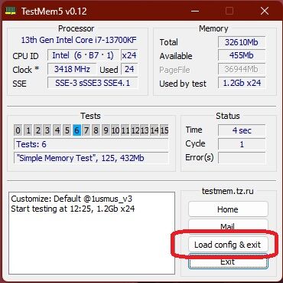
Task: Select test box number 9
Action: (x=106, y=130)
